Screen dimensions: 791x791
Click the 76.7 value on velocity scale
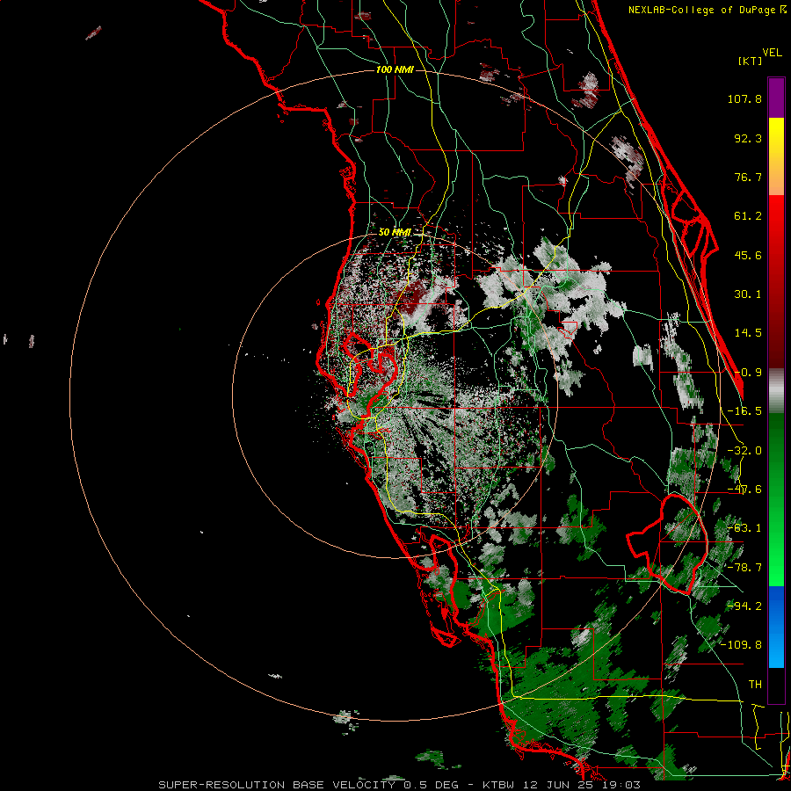(x=748, y=177)
